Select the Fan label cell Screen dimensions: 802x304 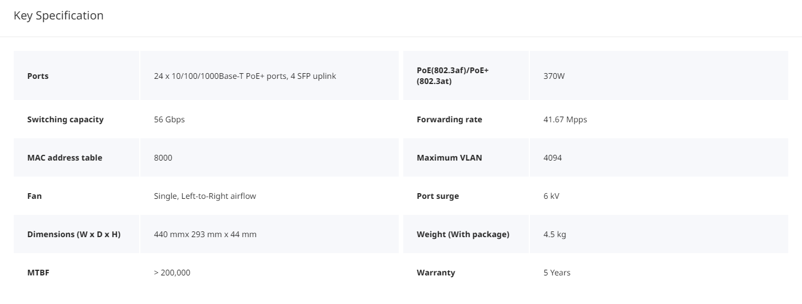point(76,196)
